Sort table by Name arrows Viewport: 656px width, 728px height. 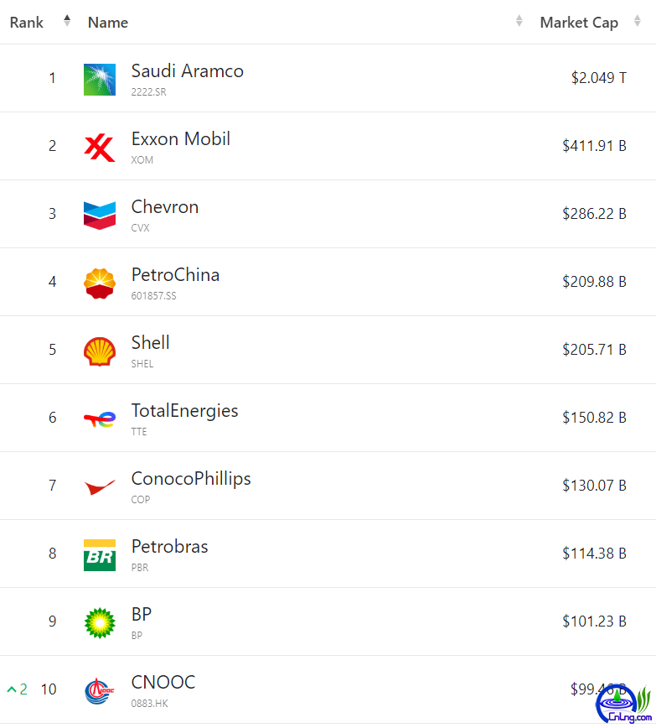tap(519, 21)
